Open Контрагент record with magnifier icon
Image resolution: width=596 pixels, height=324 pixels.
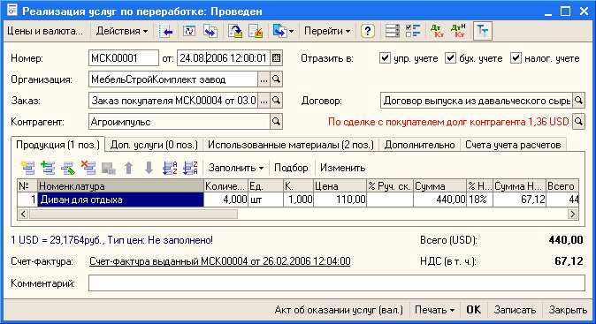click(277, 122)
